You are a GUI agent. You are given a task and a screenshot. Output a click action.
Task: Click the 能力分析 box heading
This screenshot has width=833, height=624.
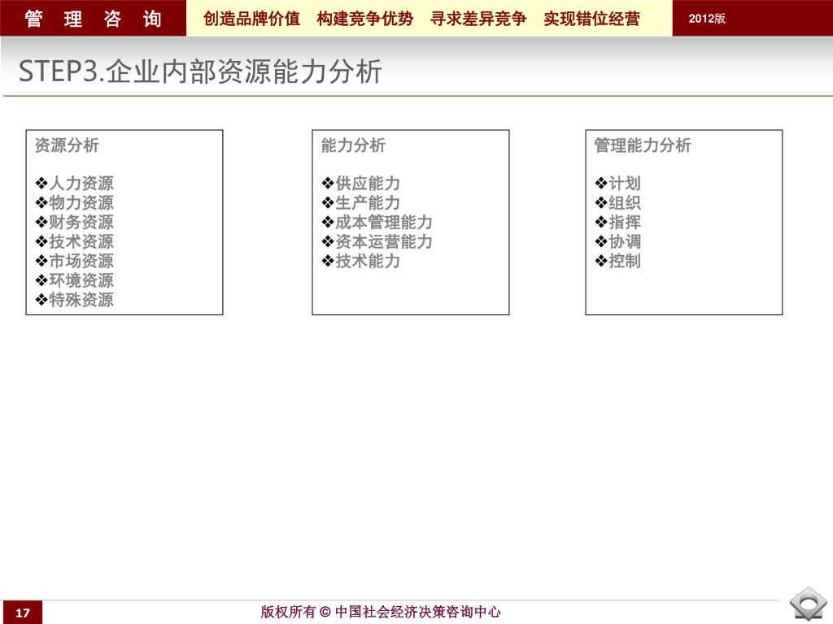coord(353,145)
